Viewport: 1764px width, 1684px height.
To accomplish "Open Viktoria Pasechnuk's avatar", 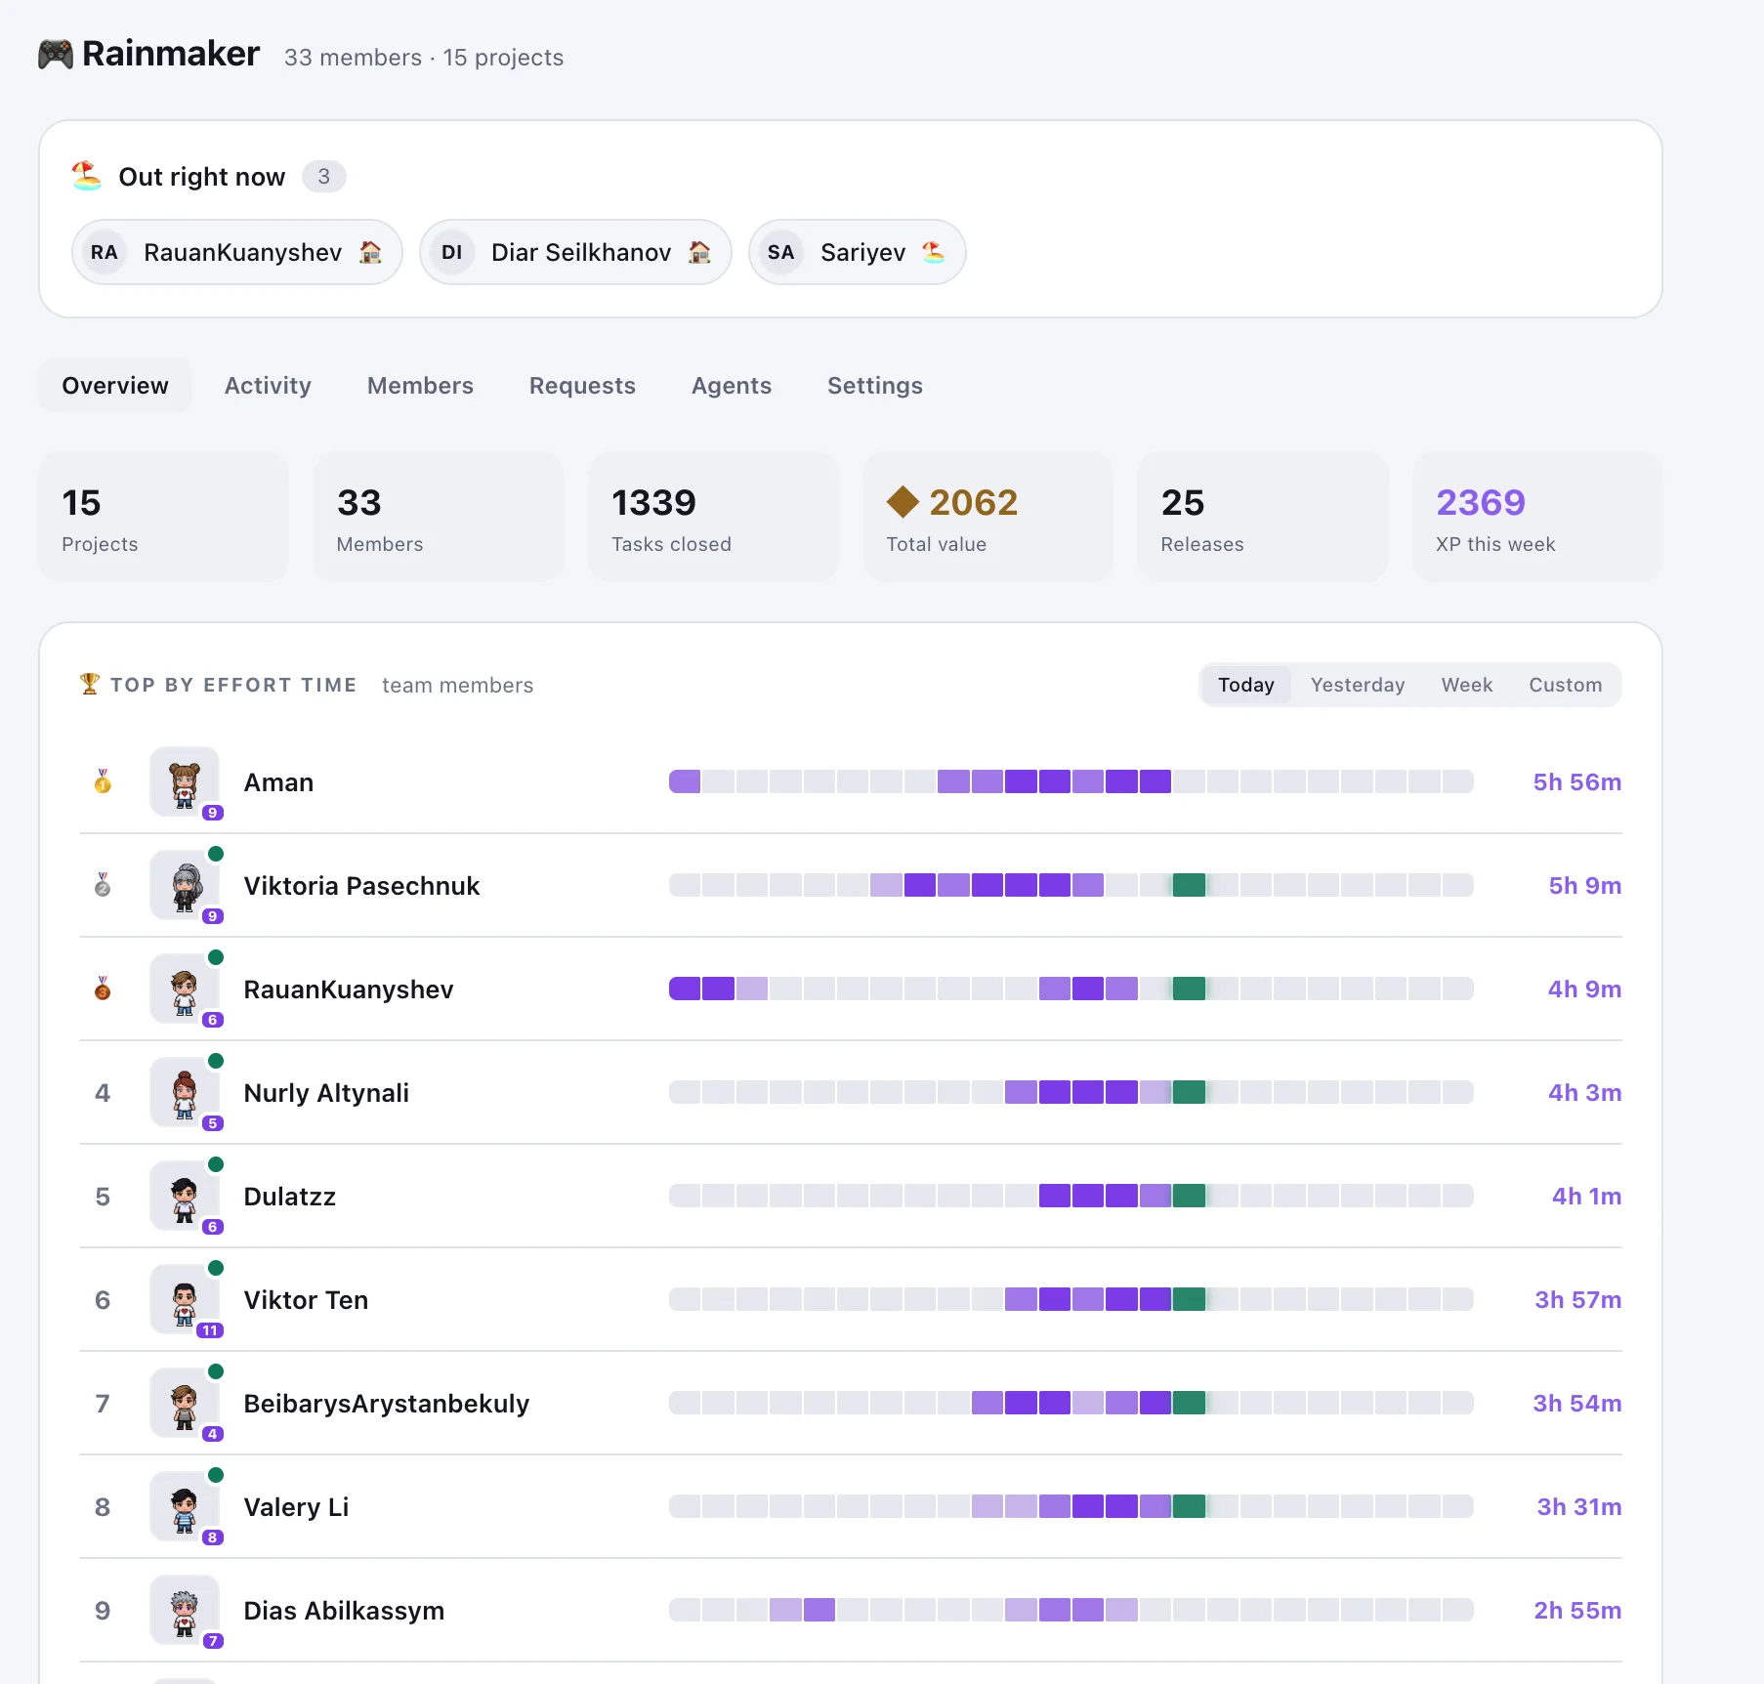I will (x=185, y=885).
